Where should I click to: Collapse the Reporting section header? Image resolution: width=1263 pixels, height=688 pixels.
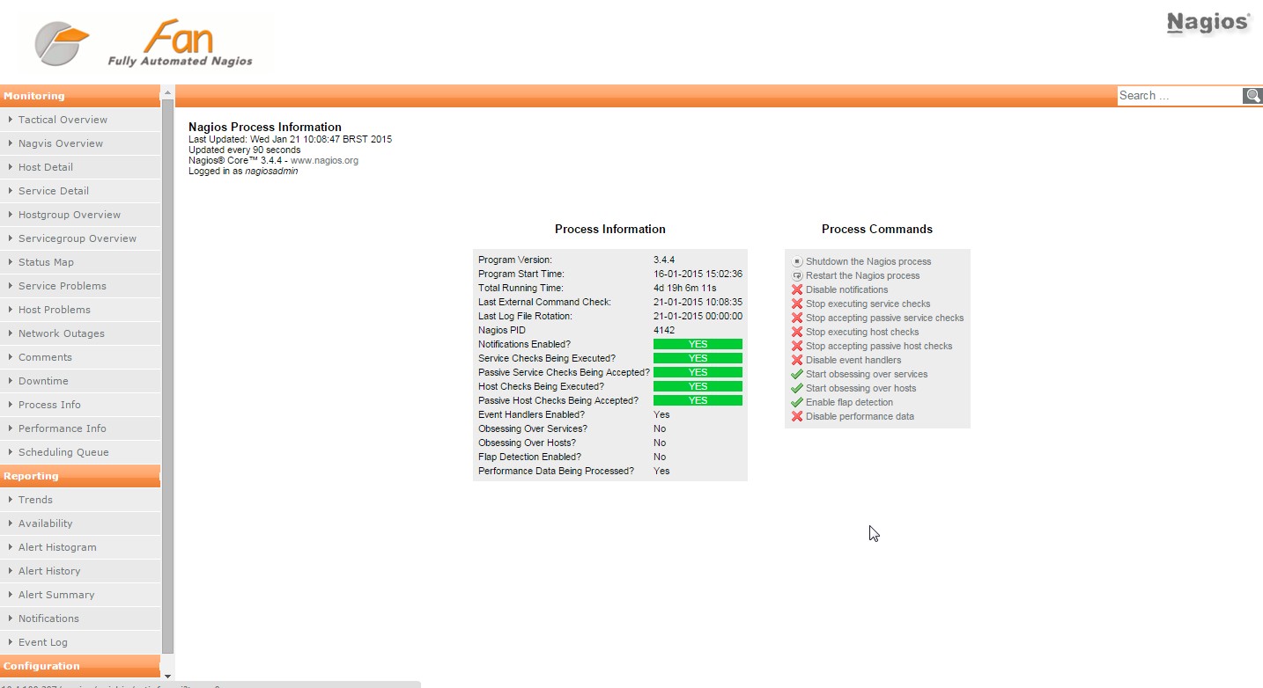[80, 476]
